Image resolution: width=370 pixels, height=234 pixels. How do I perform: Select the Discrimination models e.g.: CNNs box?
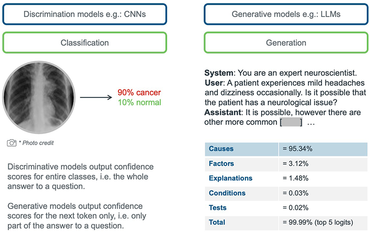[85, 14]
